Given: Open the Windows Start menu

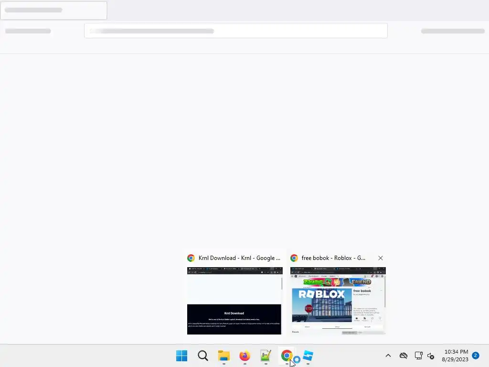Looking at the screenshot, I should pos(182,356).
